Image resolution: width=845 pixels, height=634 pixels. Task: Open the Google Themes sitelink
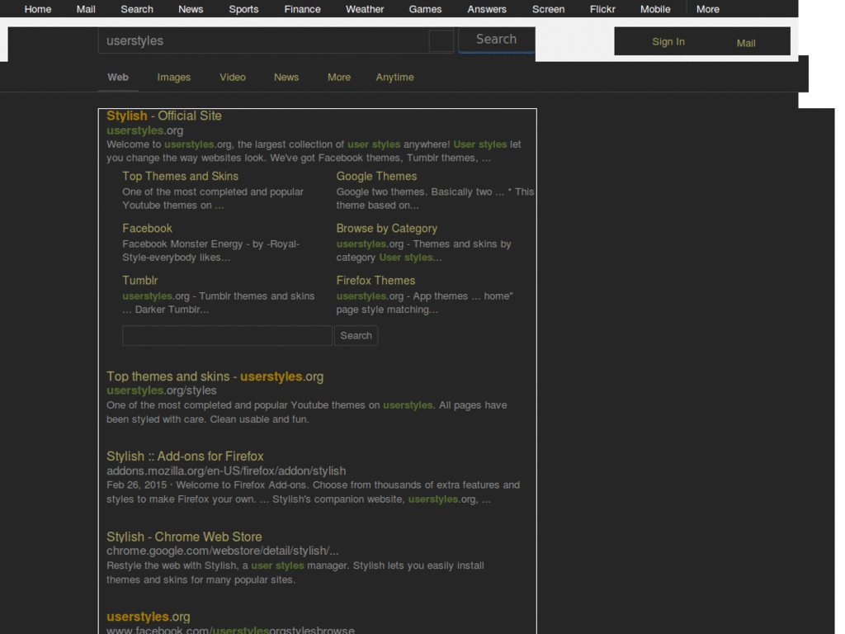[376, 176]
